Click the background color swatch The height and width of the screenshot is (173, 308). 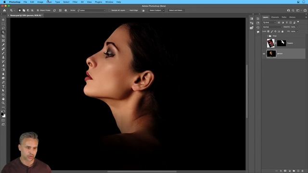(x=4, y=116)
